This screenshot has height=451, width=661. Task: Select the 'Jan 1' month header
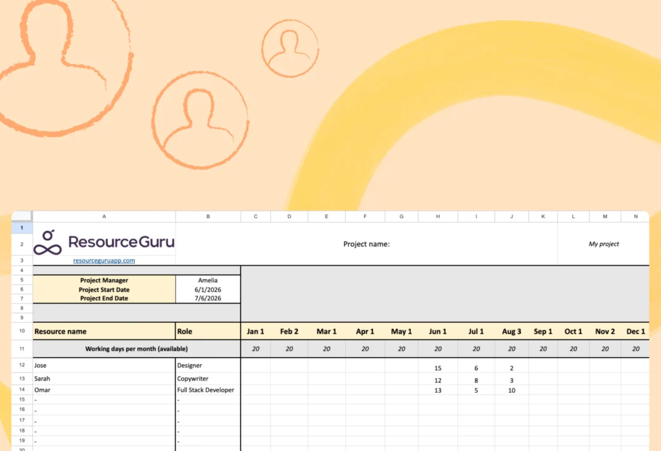coord(256,331)
